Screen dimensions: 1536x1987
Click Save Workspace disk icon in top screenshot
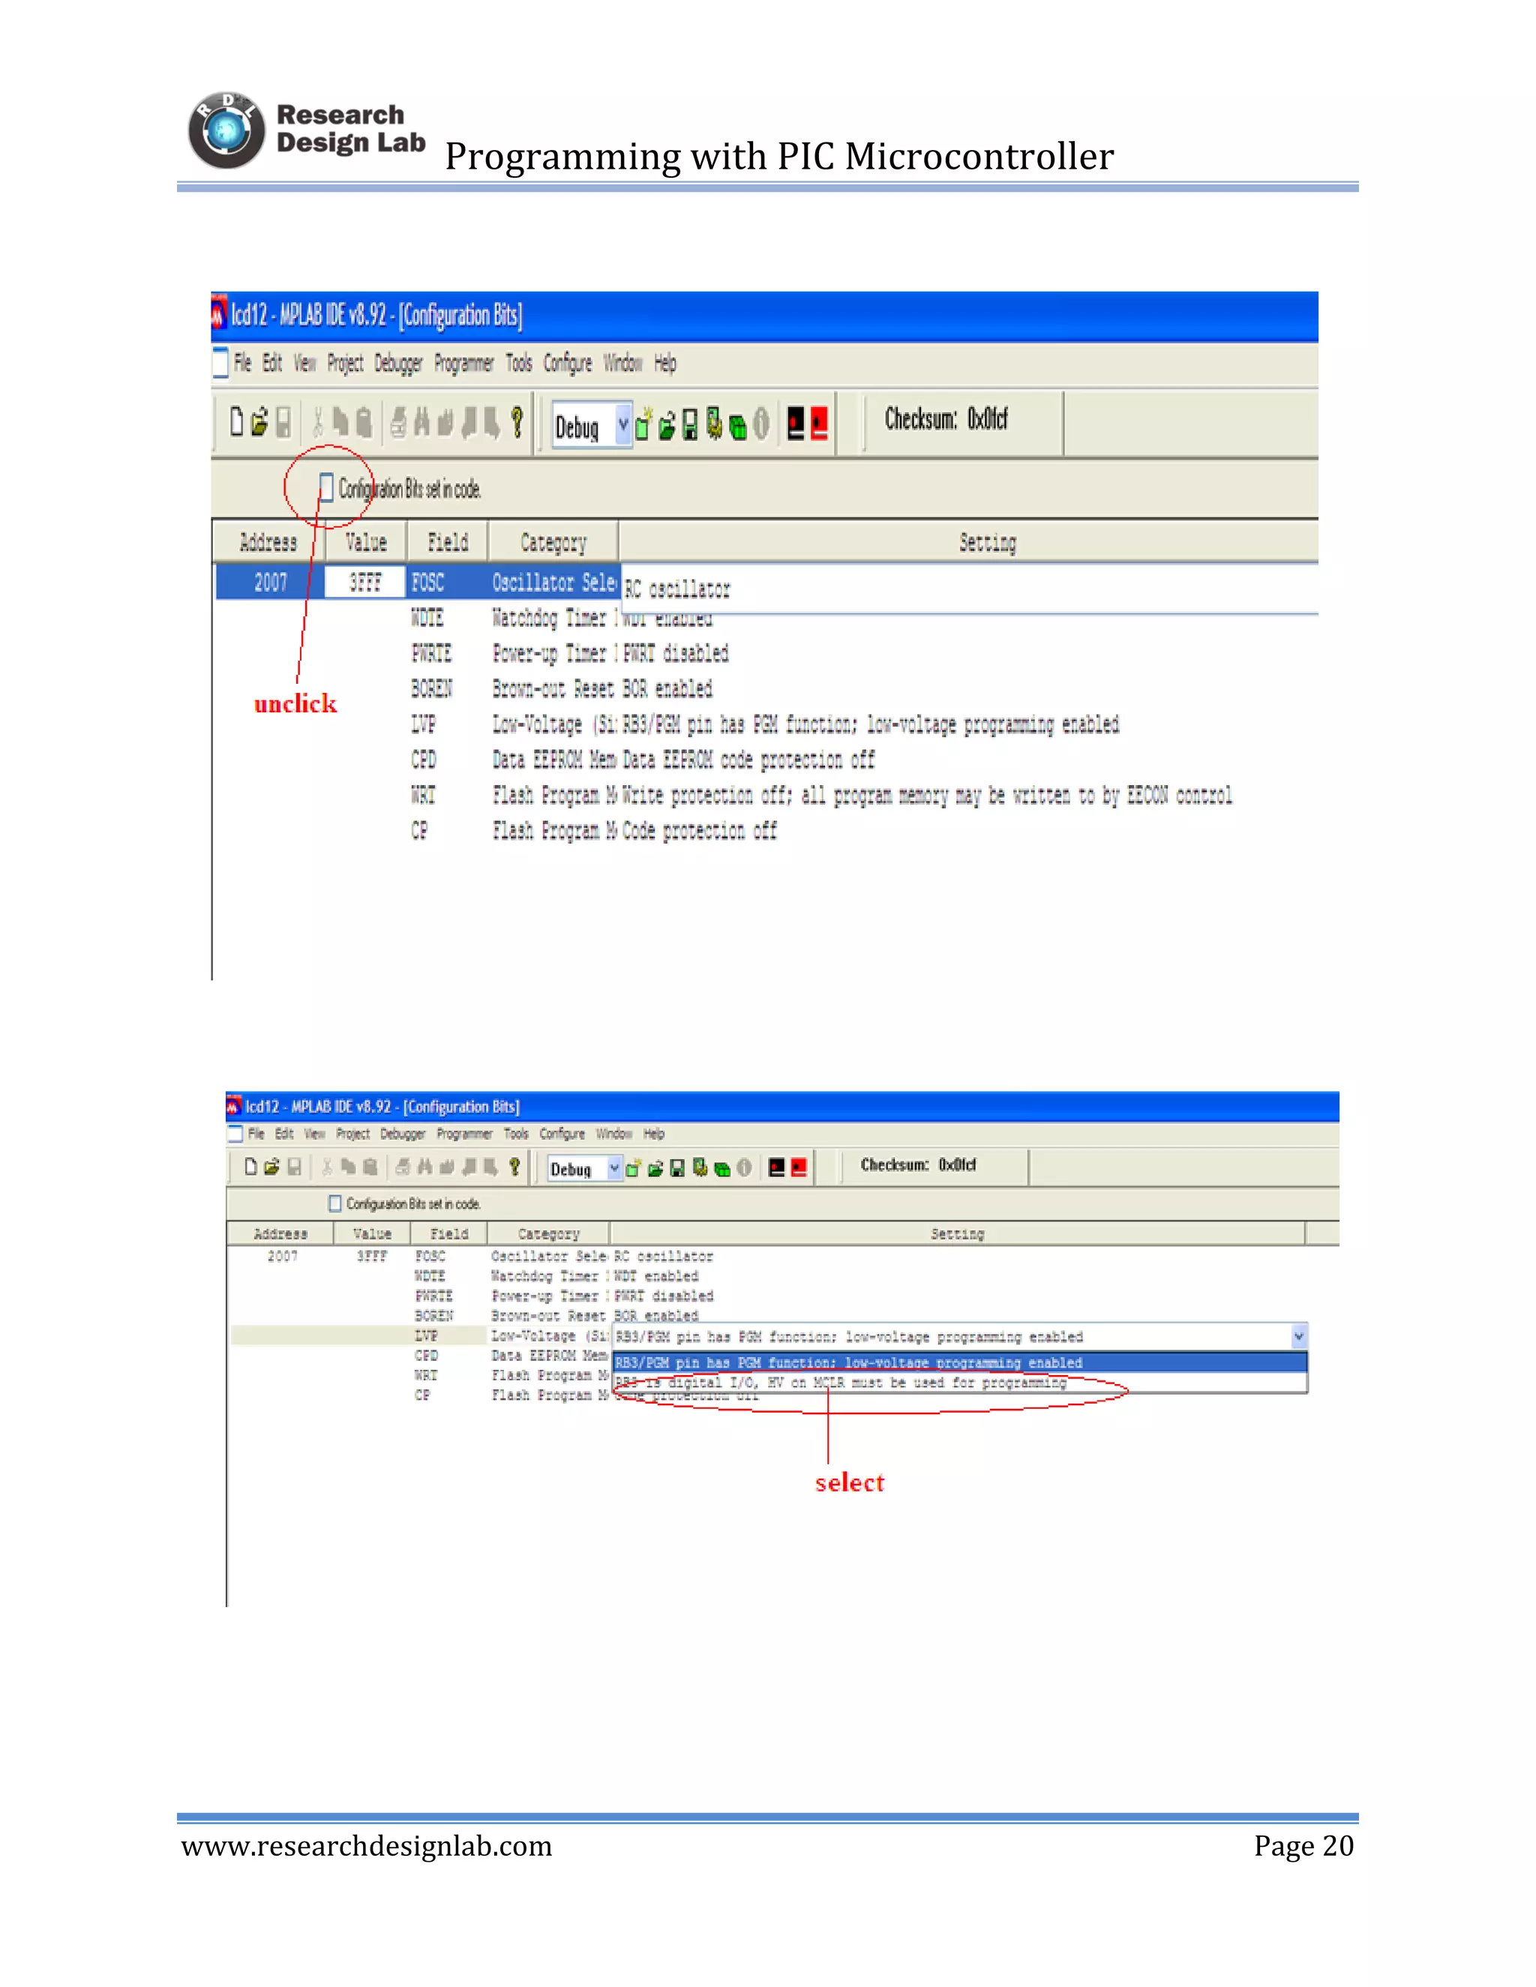pyautogui.click(x=690, y=424)
